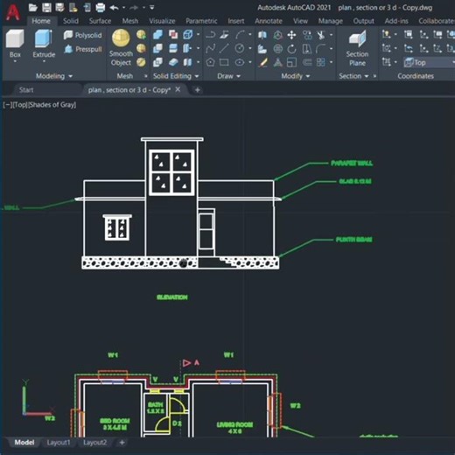Switch to the Layout1 tab
The width and height of the screenshot is (455, 455).
click(x=59, y=443)
